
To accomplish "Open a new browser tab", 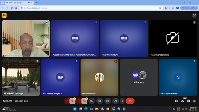I will pyautogui.click(x=36, y=2).
